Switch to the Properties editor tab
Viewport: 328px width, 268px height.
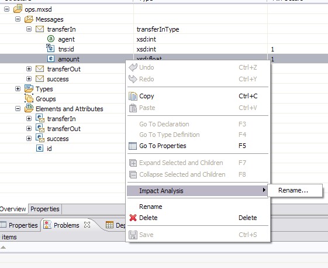(x=45, y=209)
